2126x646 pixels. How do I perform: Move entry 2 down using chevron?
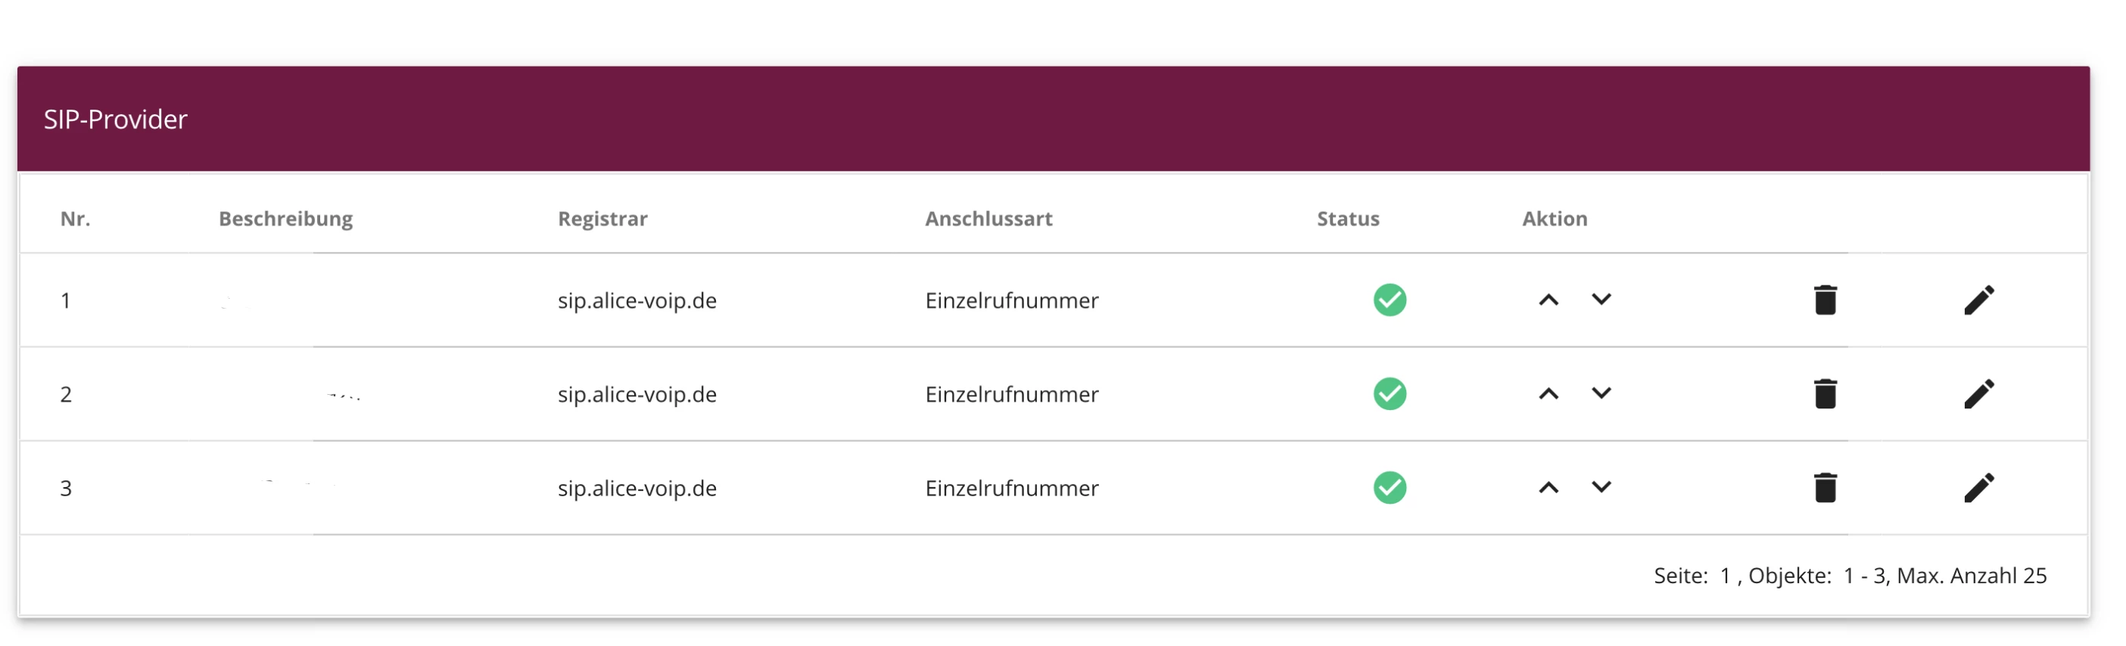1601,393
